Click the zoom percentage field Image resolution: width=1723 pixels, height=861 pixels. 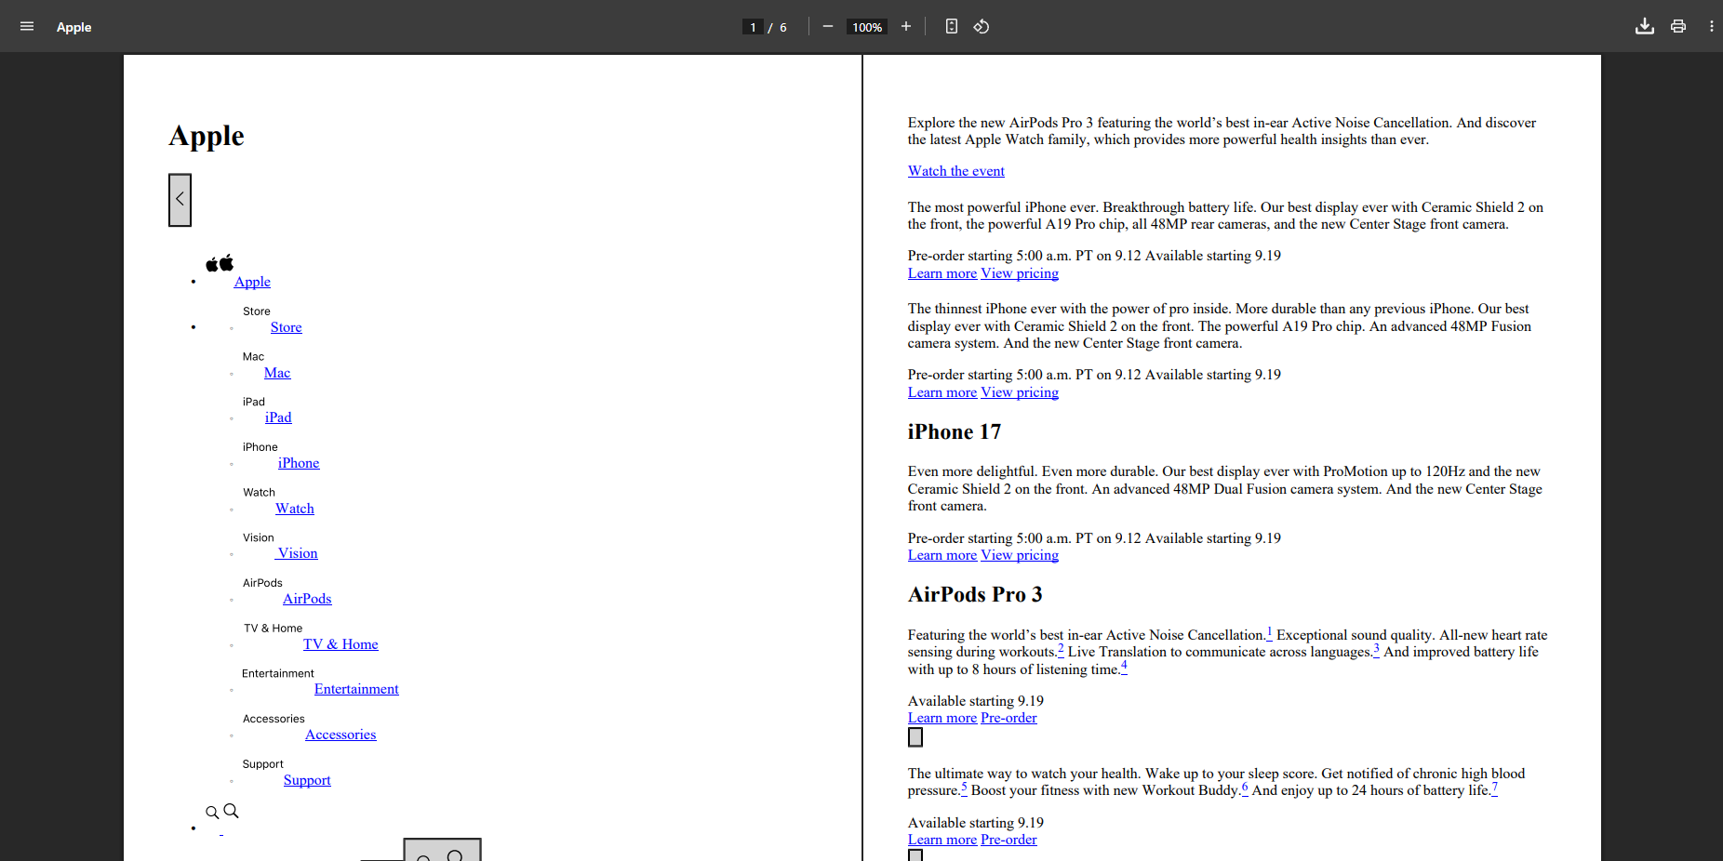tap(867, 27)
